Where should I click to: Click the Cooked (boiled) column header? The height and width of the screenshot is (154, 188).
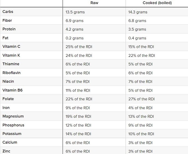(157, 3)
